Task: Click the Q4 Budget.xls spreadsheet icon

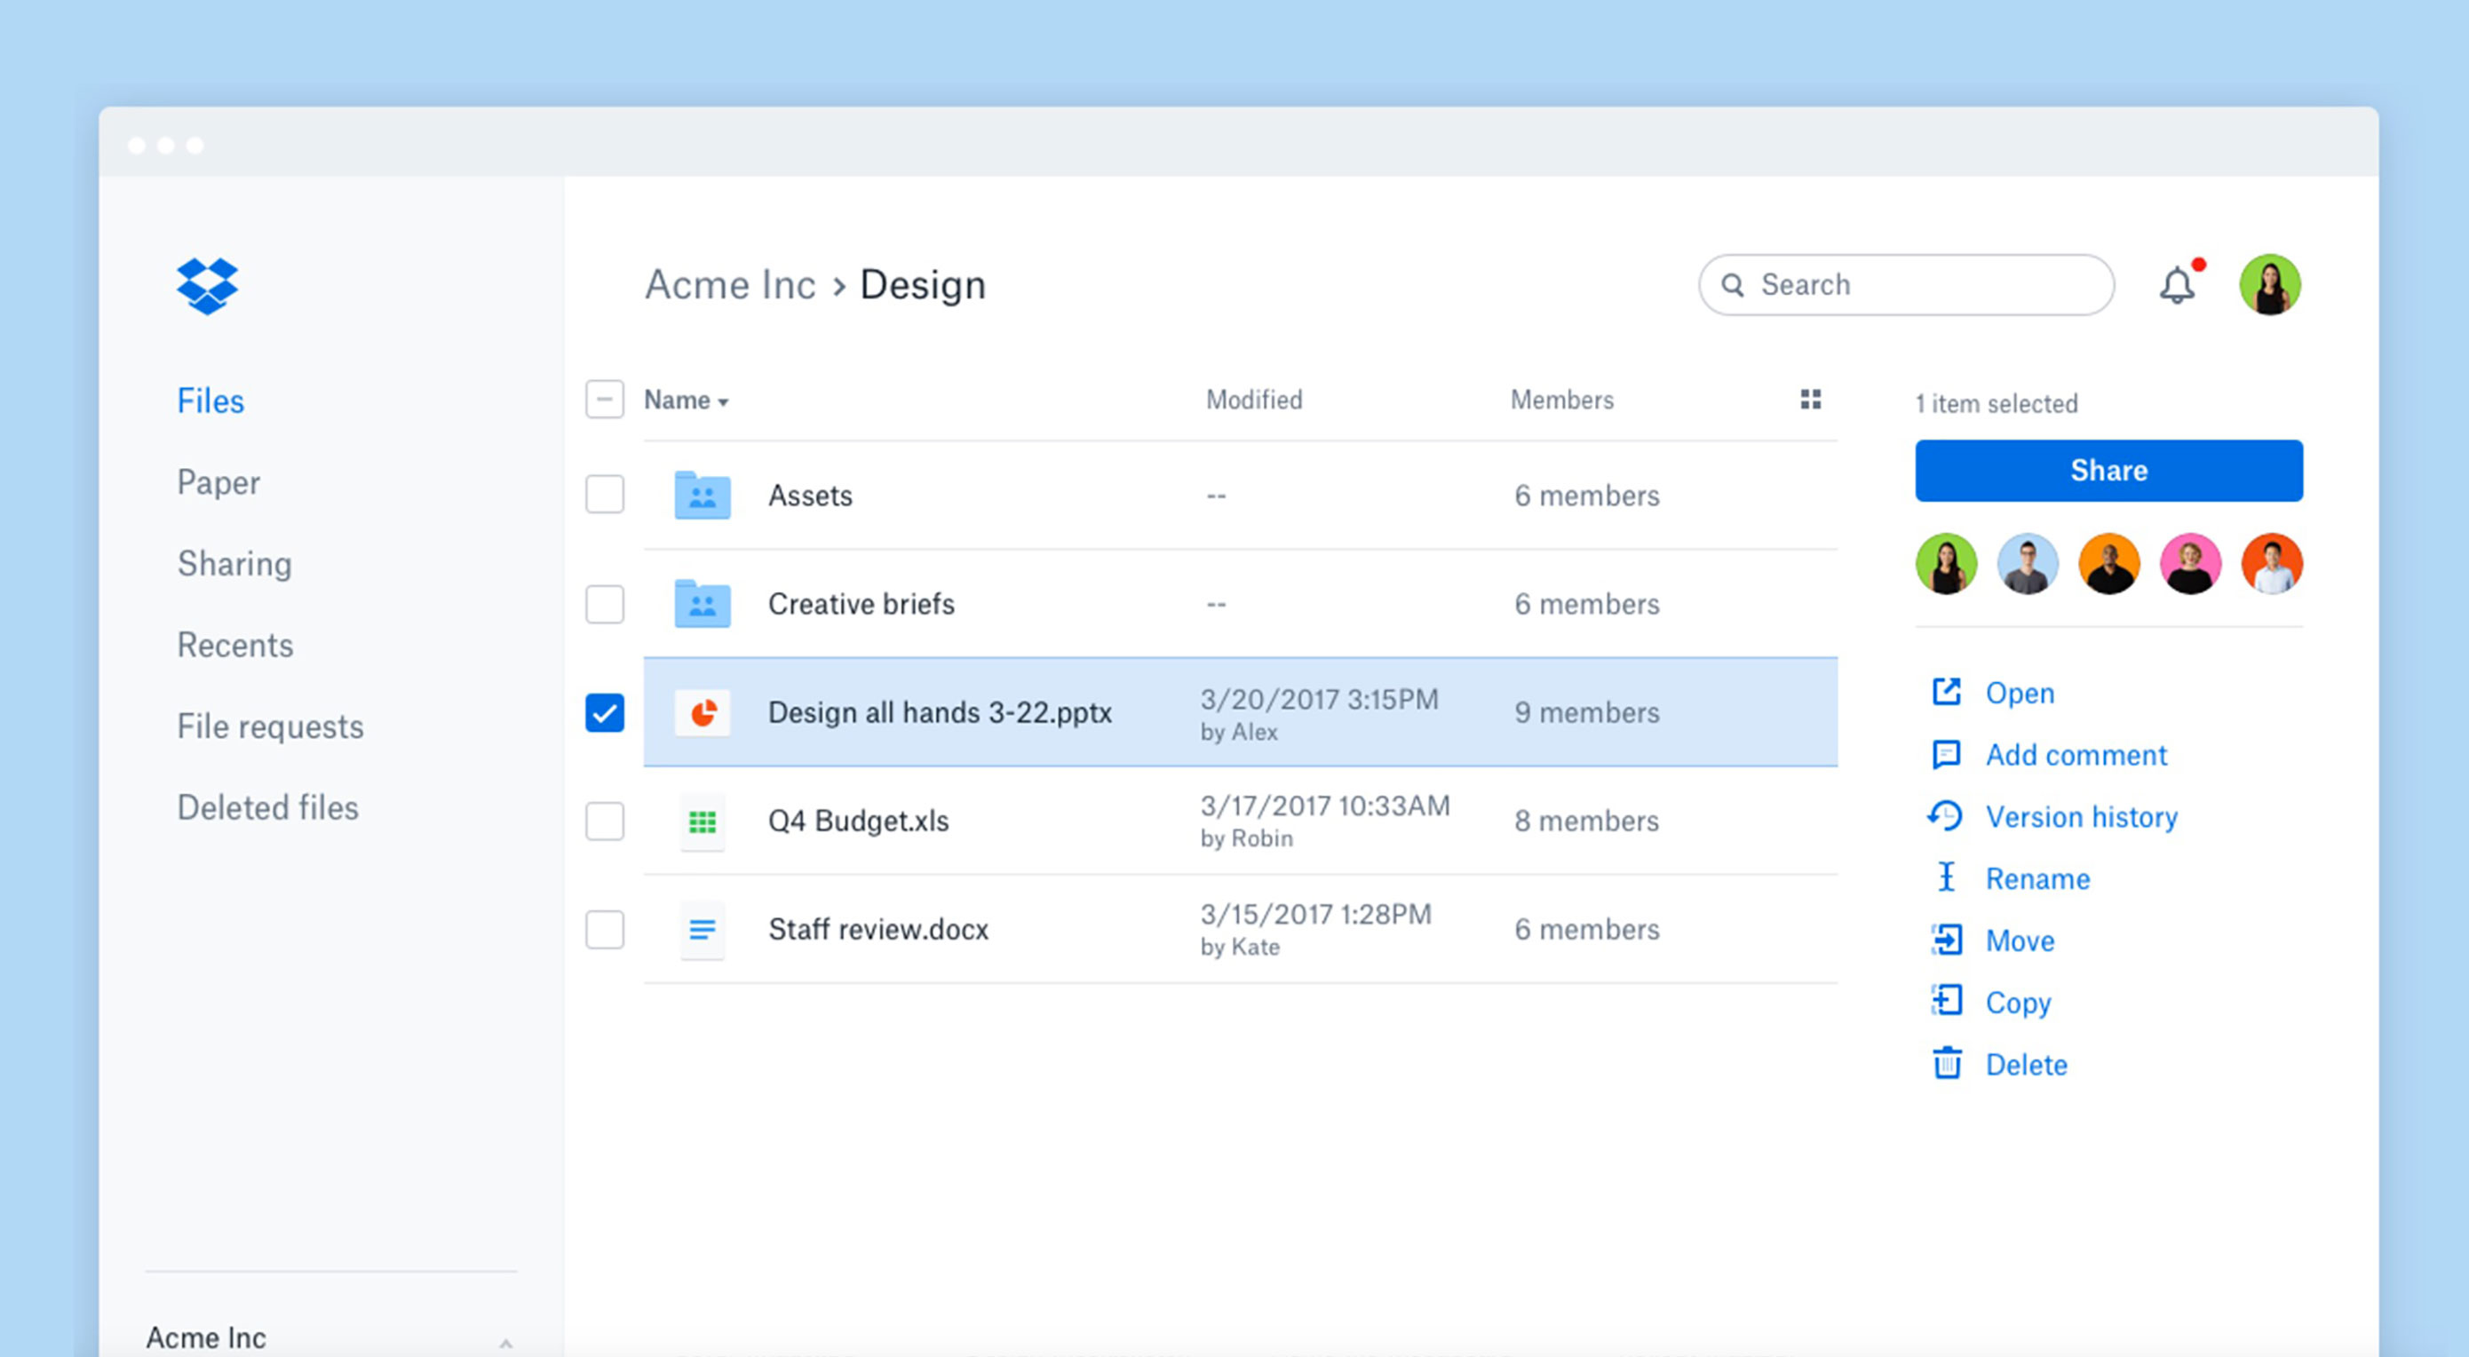Action: click(702, 821)
